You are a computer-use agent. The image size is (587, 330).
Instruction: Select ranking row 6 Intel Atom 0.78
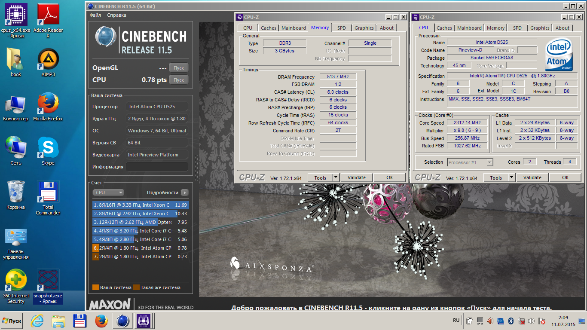pos(141,248)
